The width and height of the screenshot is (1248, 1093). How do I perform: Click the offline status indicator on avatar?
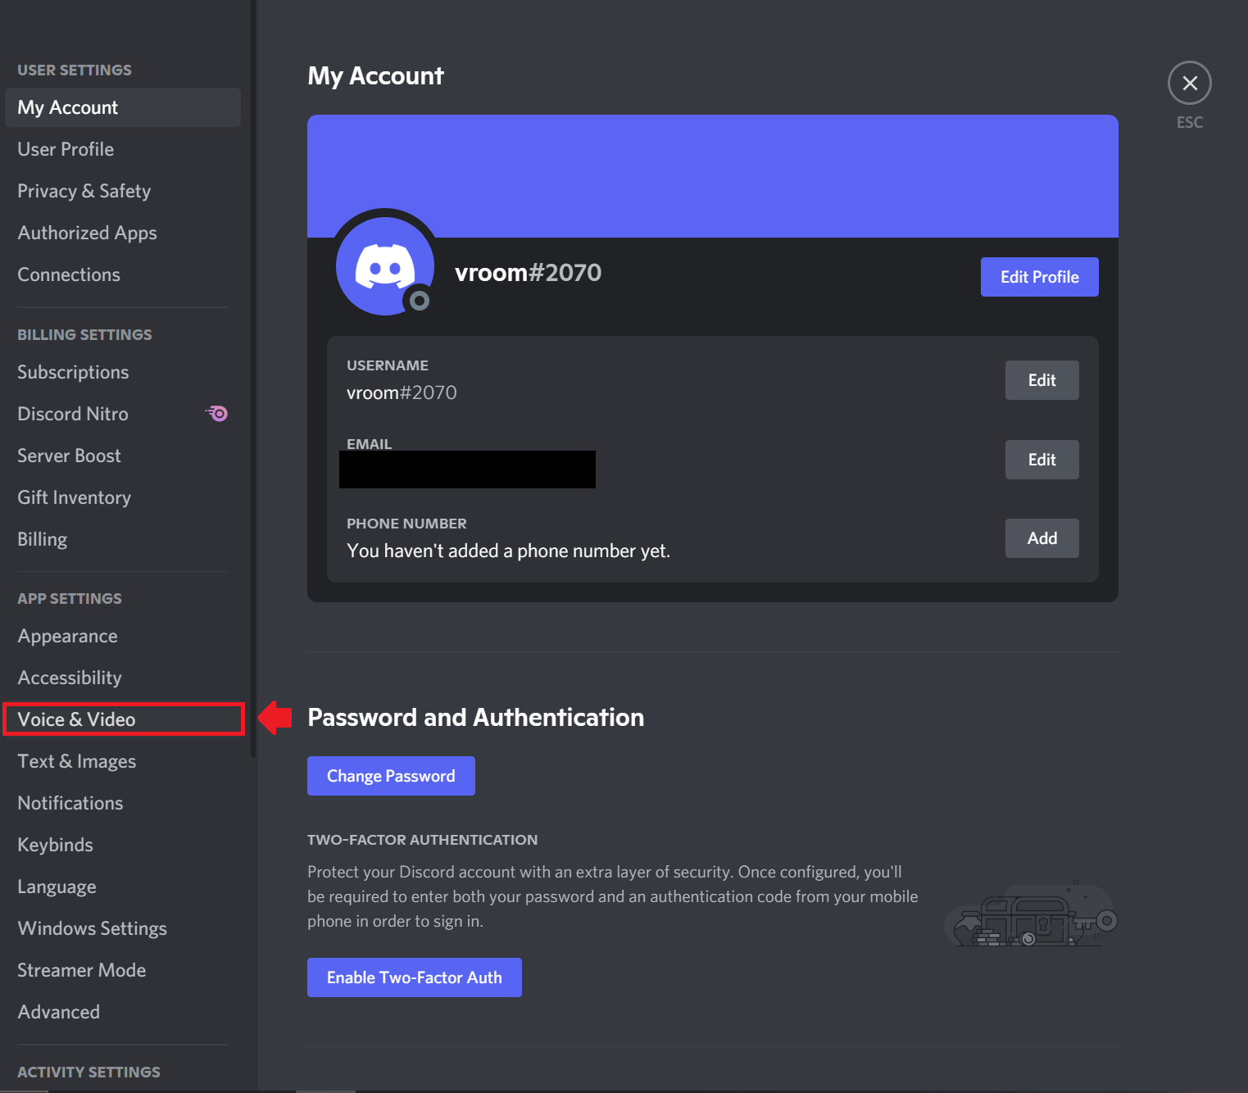(x=420, y=301)
